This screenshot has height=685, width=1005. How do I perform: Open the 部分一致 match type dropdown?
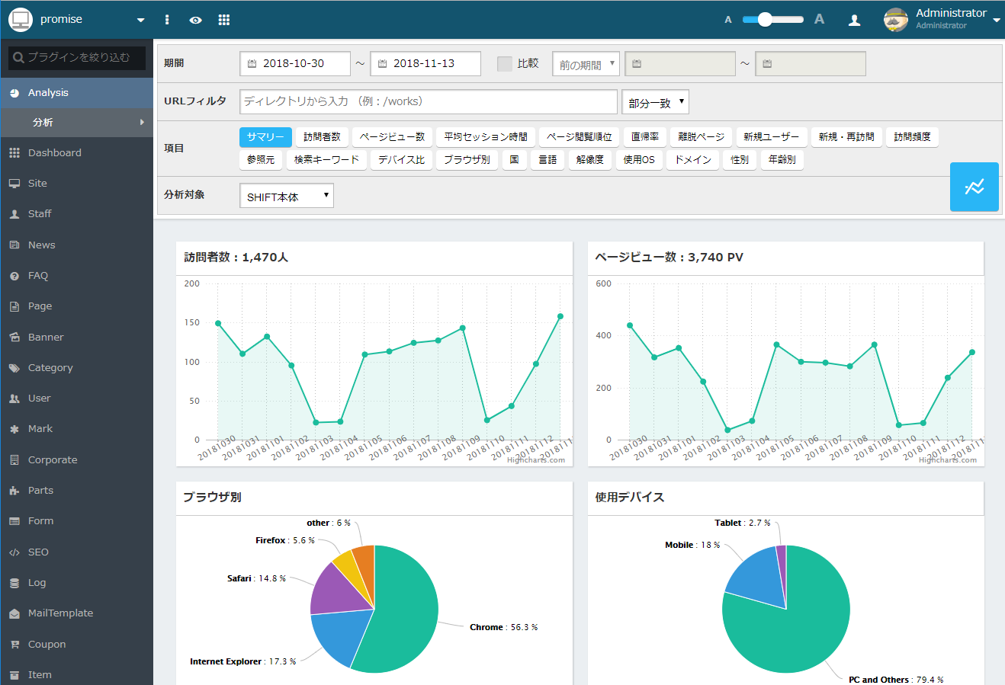click(656, 102)
